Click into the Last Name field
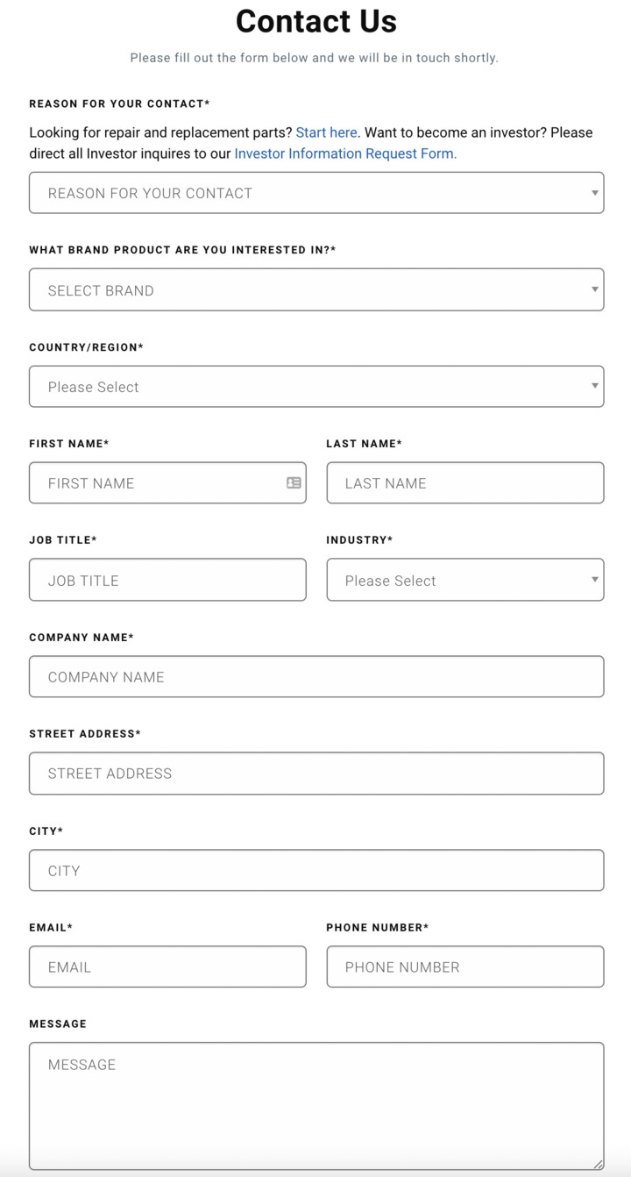Viewport: 631px width, 1177px height. [x=464, y=482]
